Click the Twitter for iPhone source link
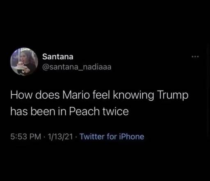 point(112,137)
